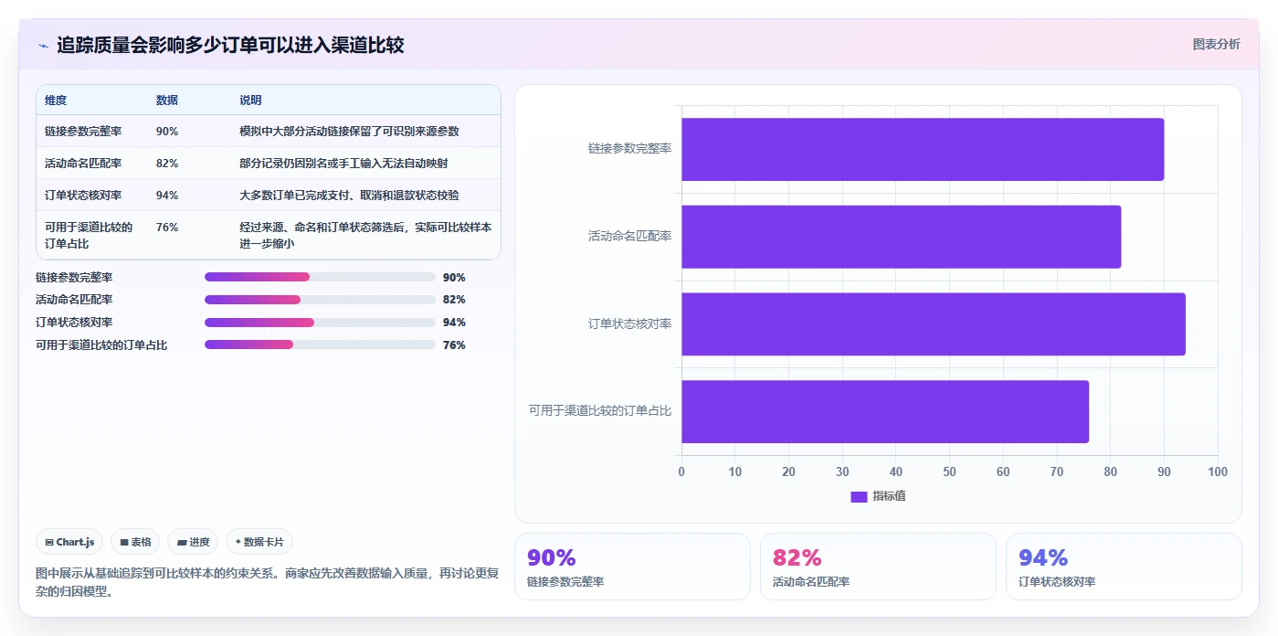The width and height of the screenshot is (1278, 636).
Task: Click description 部分记录仍因别名或手工输入无法自动映射
Action: pyautogui.click(x=343, y=164)
